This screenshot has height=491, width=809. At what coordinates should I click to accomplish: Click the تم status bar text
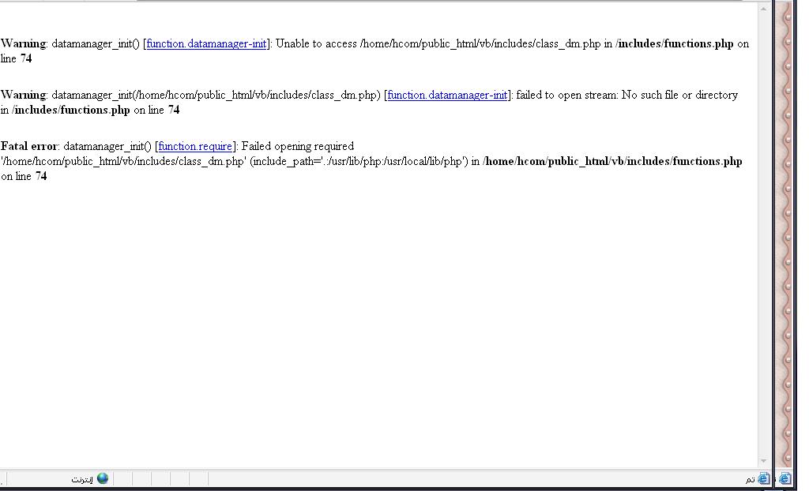[x=750, y=479]
